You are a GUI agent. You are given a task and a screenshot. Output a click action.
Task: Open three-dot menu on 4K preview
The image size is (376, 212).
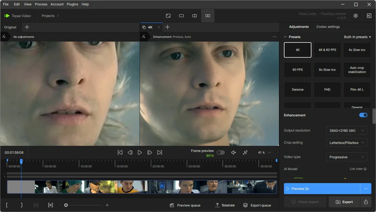[x=274, y=37]
